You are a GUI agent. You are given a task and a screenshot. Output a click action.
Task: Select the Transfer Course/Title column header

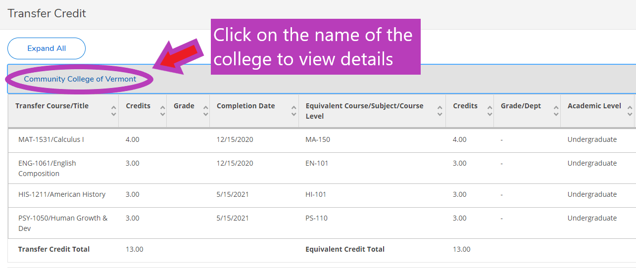coord(63,111)
